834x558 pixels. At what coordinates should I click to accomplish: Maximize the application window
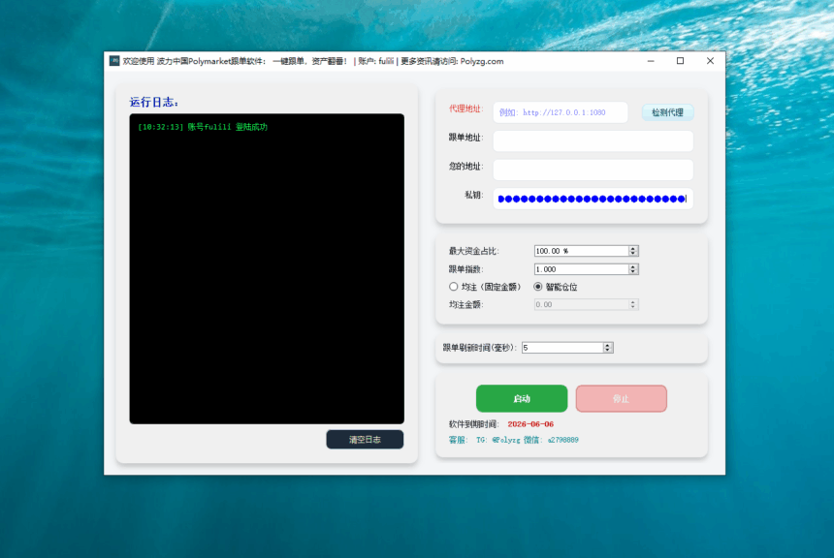(x=680, y=61)
